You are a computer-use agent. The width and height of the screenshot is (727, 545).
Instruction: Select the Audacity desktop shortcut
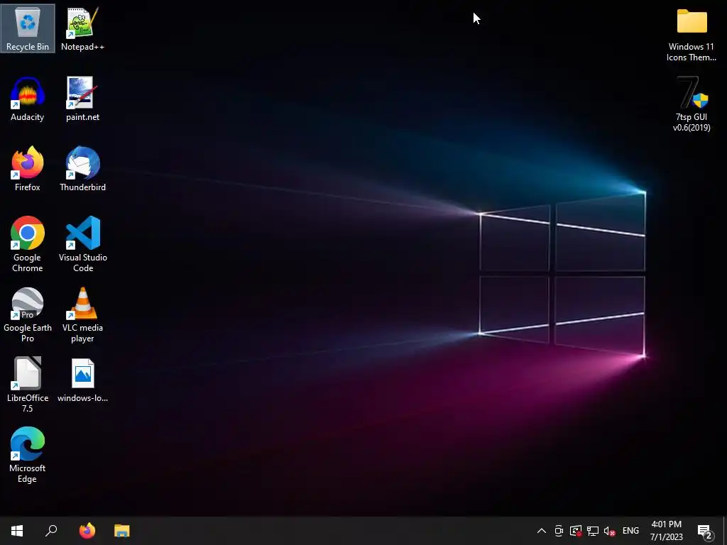click(x=28, y=99)
